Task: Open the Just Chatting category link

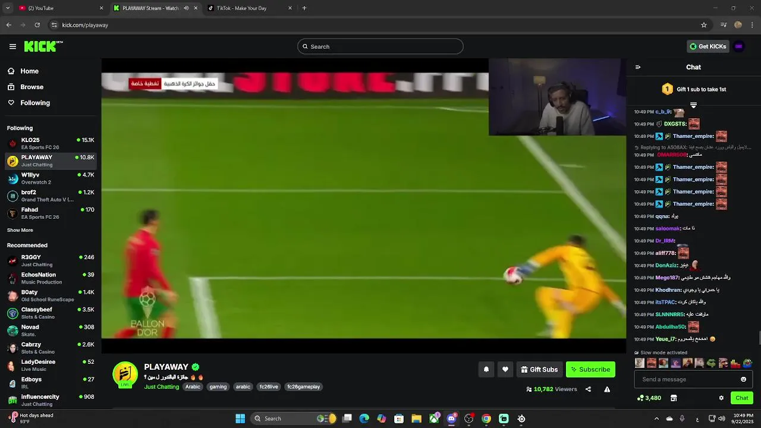Action: (x=161, y=386)
